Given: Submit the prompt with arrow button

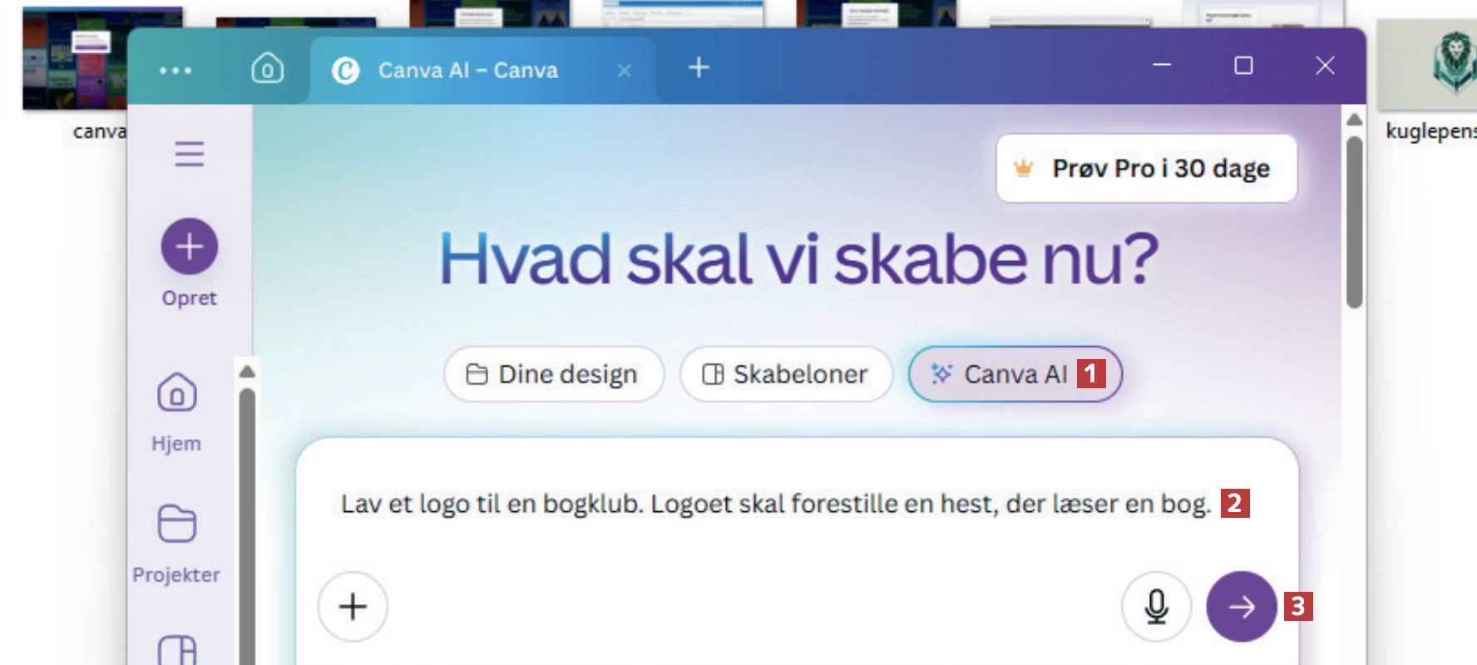Looking at the screenshot, I should pyautogui.click(x=1241, y=607).
